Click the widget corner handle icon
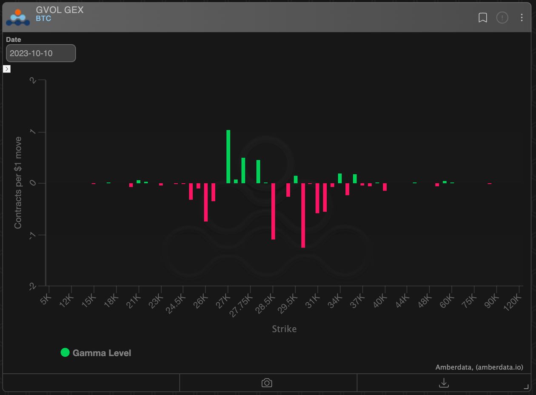The height and width of the screenshot is (395, 536). pos(526,386)
